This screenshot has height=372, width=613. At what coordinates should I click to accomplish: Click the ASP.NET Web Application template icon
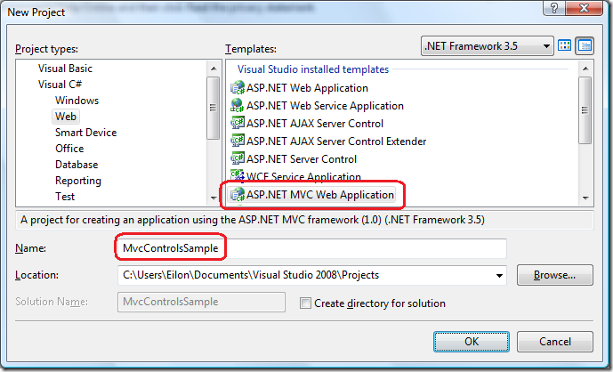tap(238, 87)
